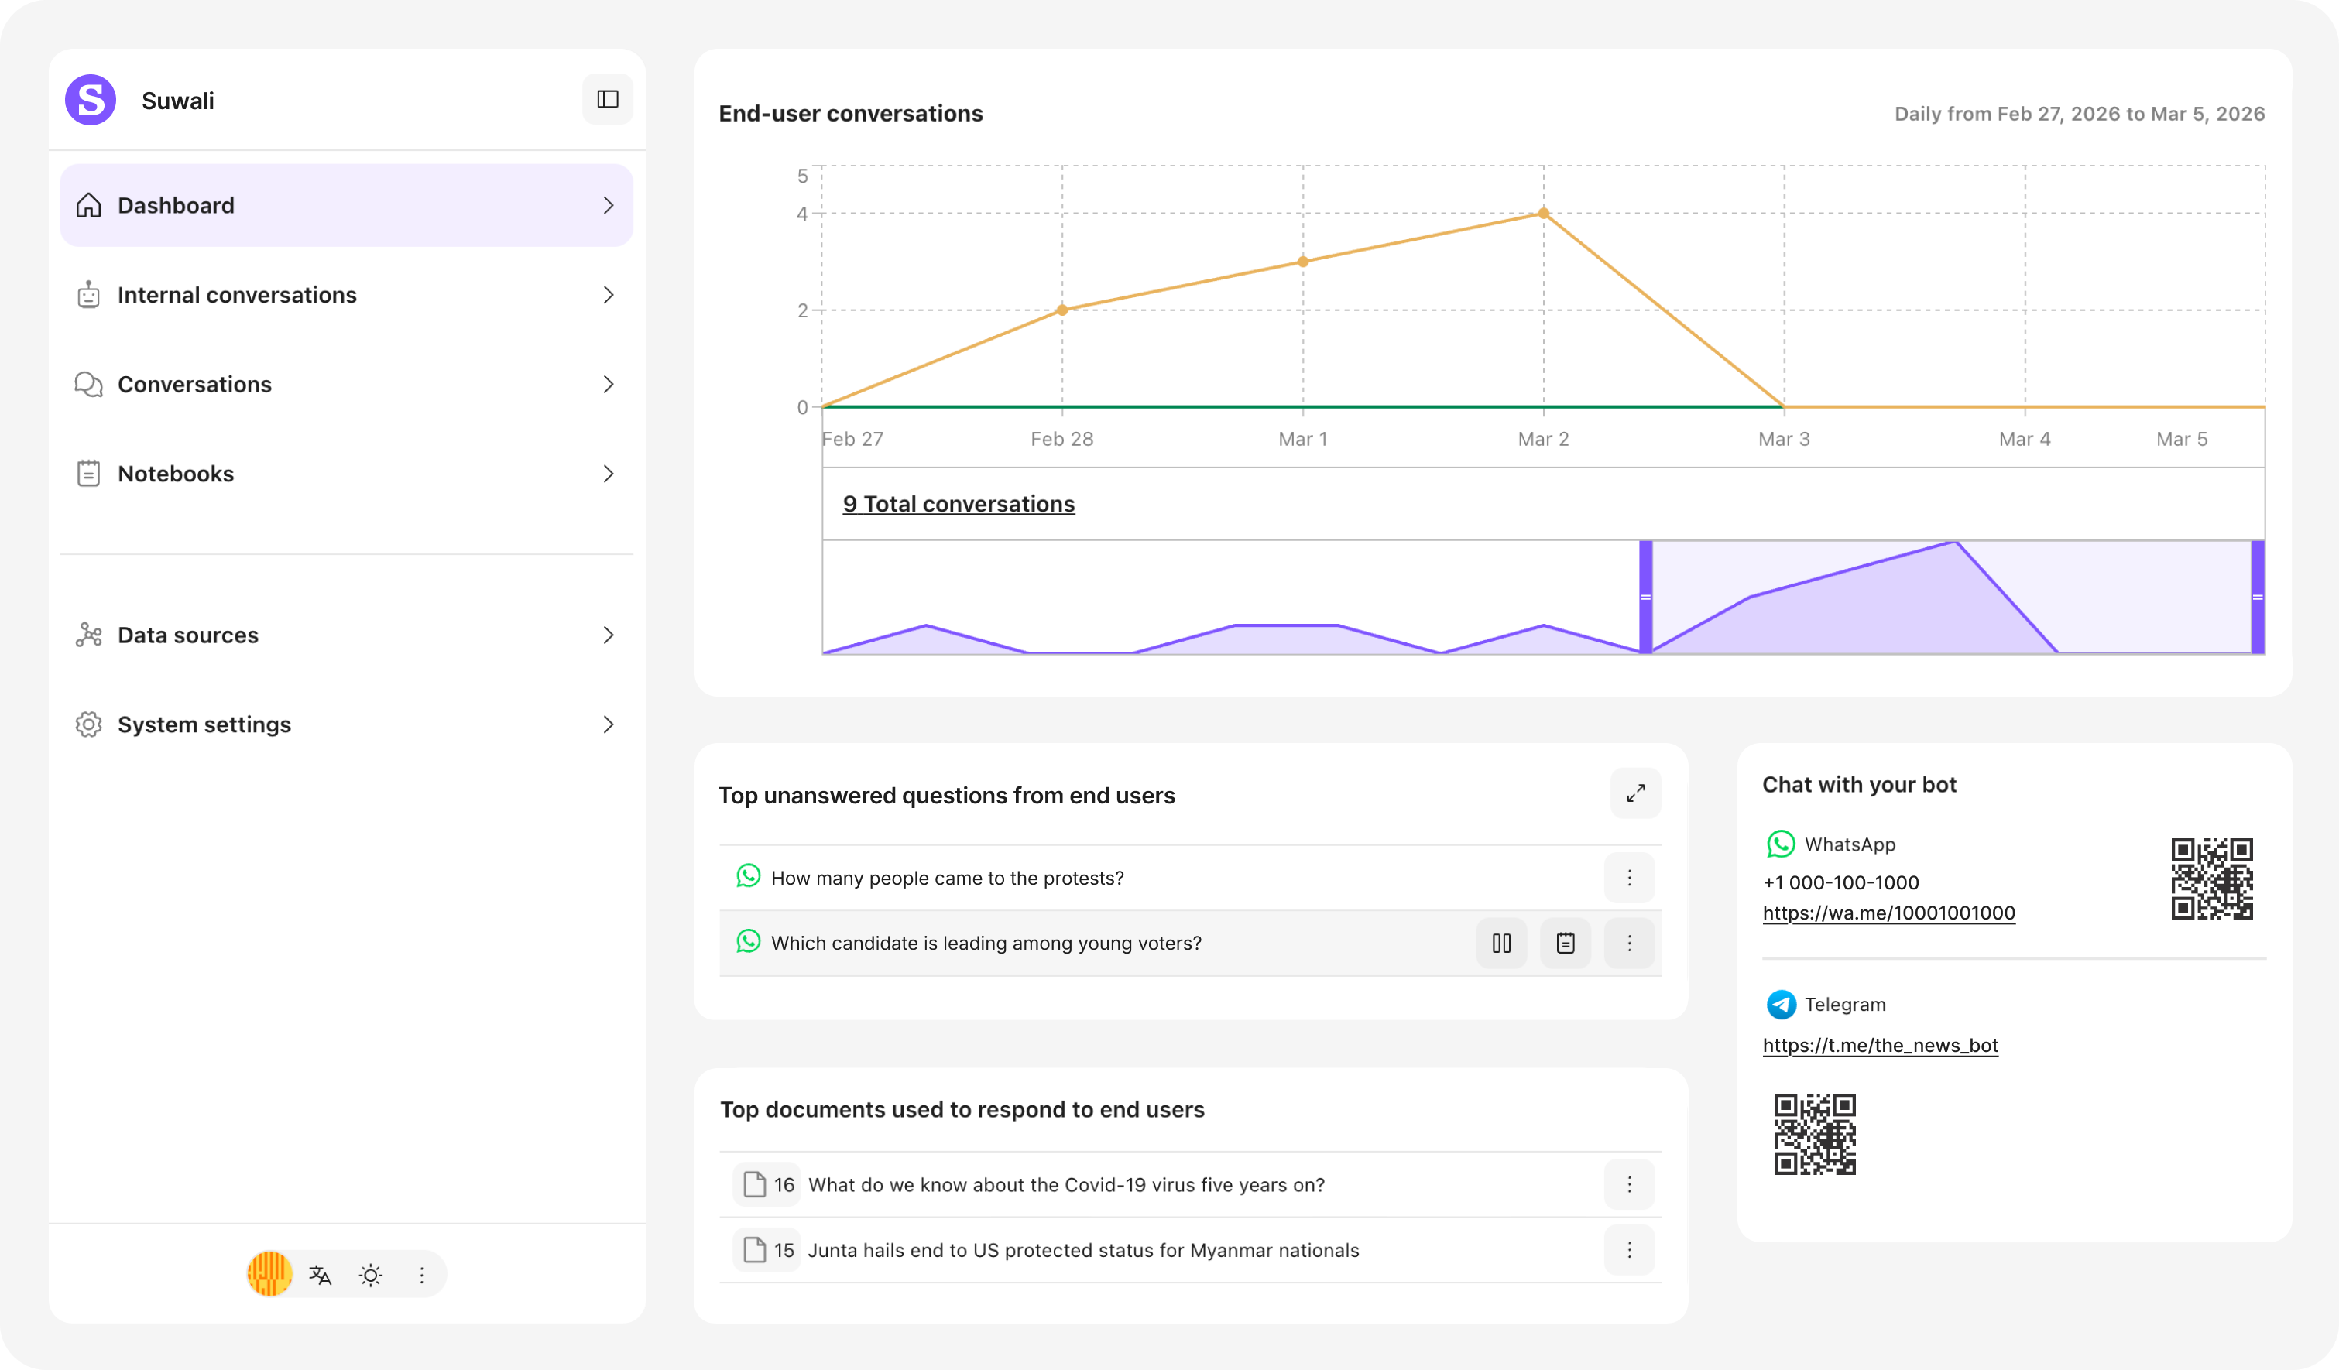Screen dimensions: 2339x1370
Task: Expand the Notebooks chevron
Action: [608, 474]
